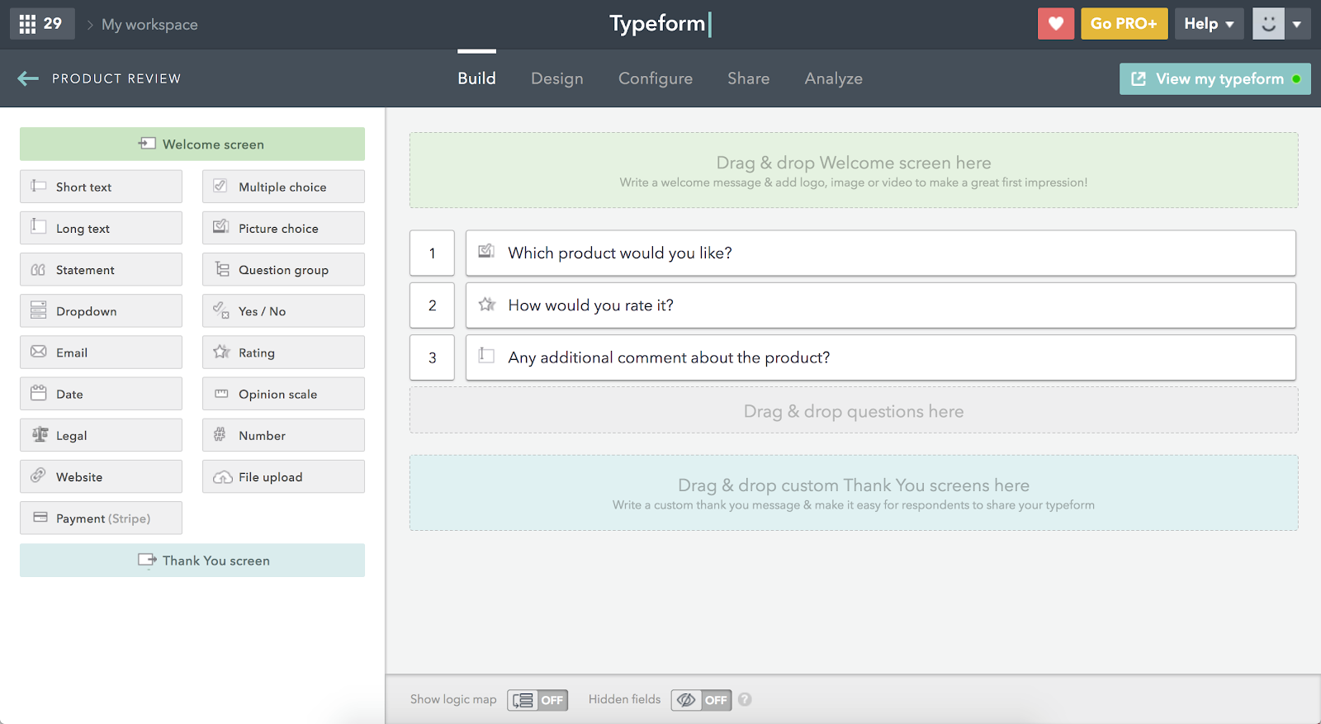This screenshot has height=724, width=1321.
Task: Click the Typeform logo
Action: click(660, 24)
